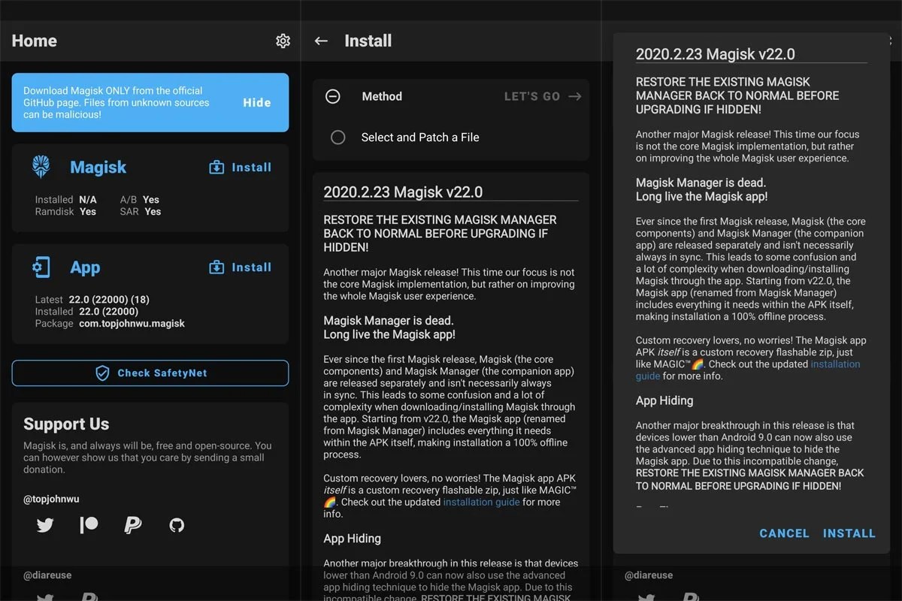Cancel the Magisk v22.0 changelog dialog
This screenshot has height=601, width=902.
coord(784,533)
